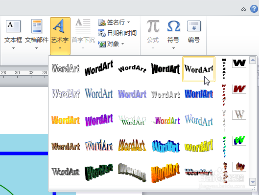Expand the Symbol dropdown arrow
The height and width of the screenshot is (195, 259).
(173, 48)
